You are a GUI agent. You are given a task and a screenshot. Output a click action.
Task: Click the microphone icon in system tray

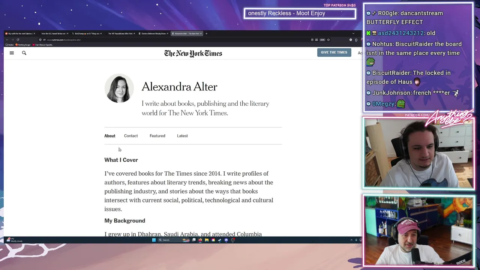pyautogui.click(x=356, y=240)
